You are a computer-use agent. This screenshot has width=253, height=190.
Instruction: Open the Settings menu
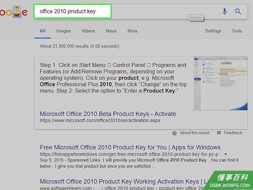213,31
